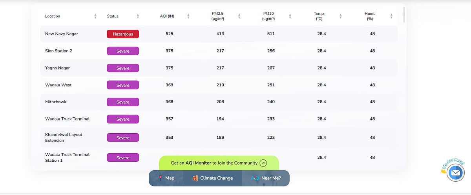Screen dimensions: 471x195
Task: Click PM10 value 240
Action: point(271,102)
